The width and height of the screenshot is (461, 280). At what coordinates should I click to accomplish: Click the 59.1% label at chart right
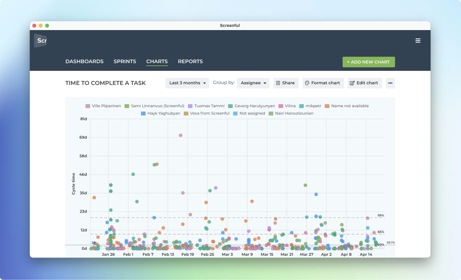pyautogui.click(x=391, y=242)
